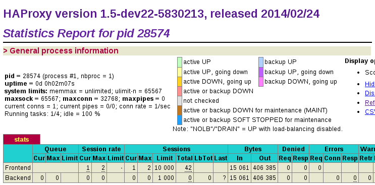Click the Backend sessions Limit '1 000' cell
Screen dimensions: 375x185
point(165,178)
